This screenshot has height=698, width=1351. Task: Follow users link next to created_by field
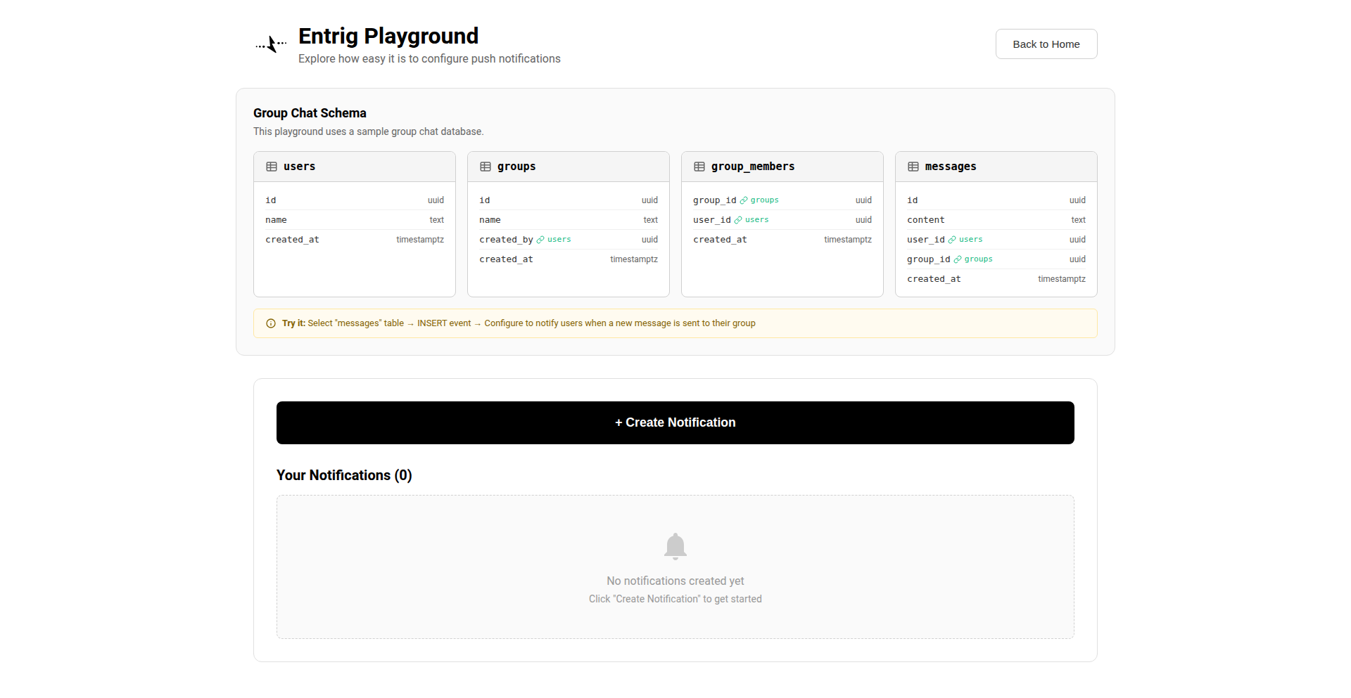pos(559,240)
